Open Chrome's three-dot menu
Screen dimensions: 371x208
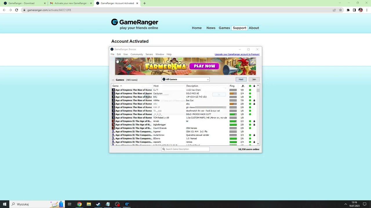click(x=367, y=10)
